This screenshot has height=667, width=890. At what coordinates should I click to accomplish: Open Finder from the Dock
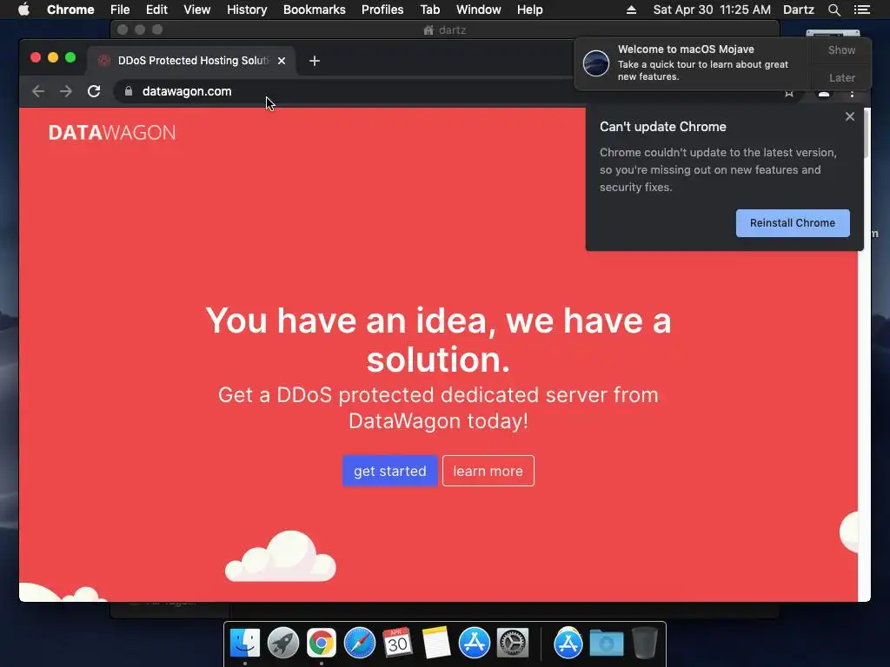pyautogui.click(x=245, y=644)
